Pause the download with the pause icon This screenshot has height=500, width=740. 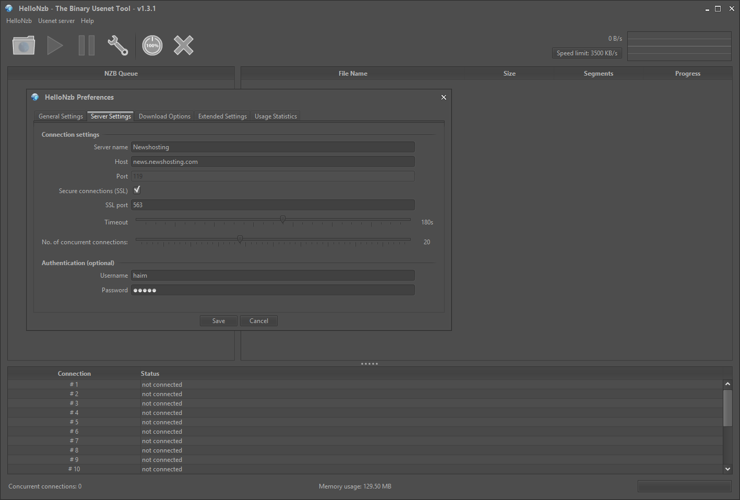86,45
